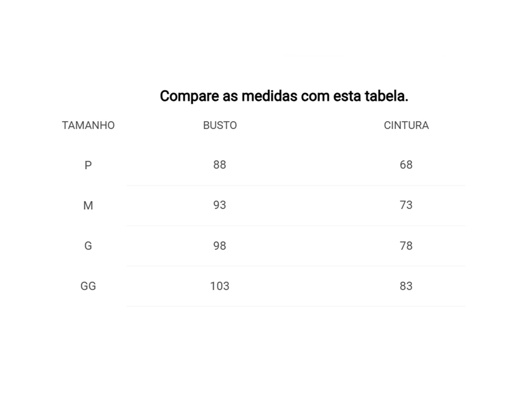Image resolution: width=515 pixels, height=396 pixels.
Task: Click size M in the table
Action: [88, 206]
